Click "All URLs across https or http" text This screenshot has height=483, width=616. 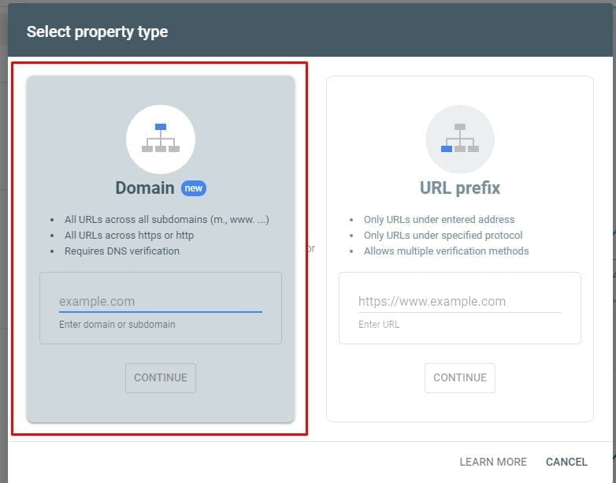click(x=129, y=235)
